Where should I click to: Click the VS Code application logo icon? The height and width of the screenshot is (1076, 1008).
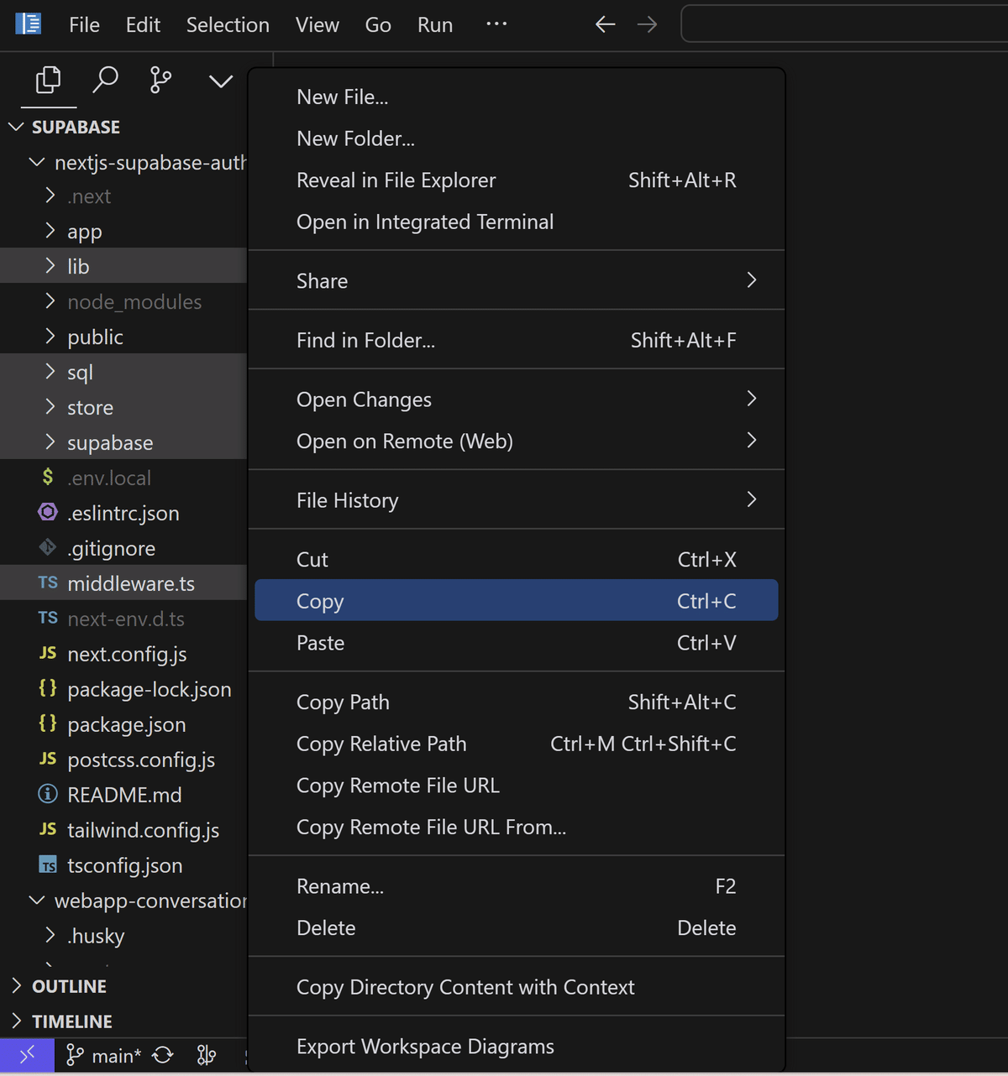pyautogui.click(x=29, y=24)
